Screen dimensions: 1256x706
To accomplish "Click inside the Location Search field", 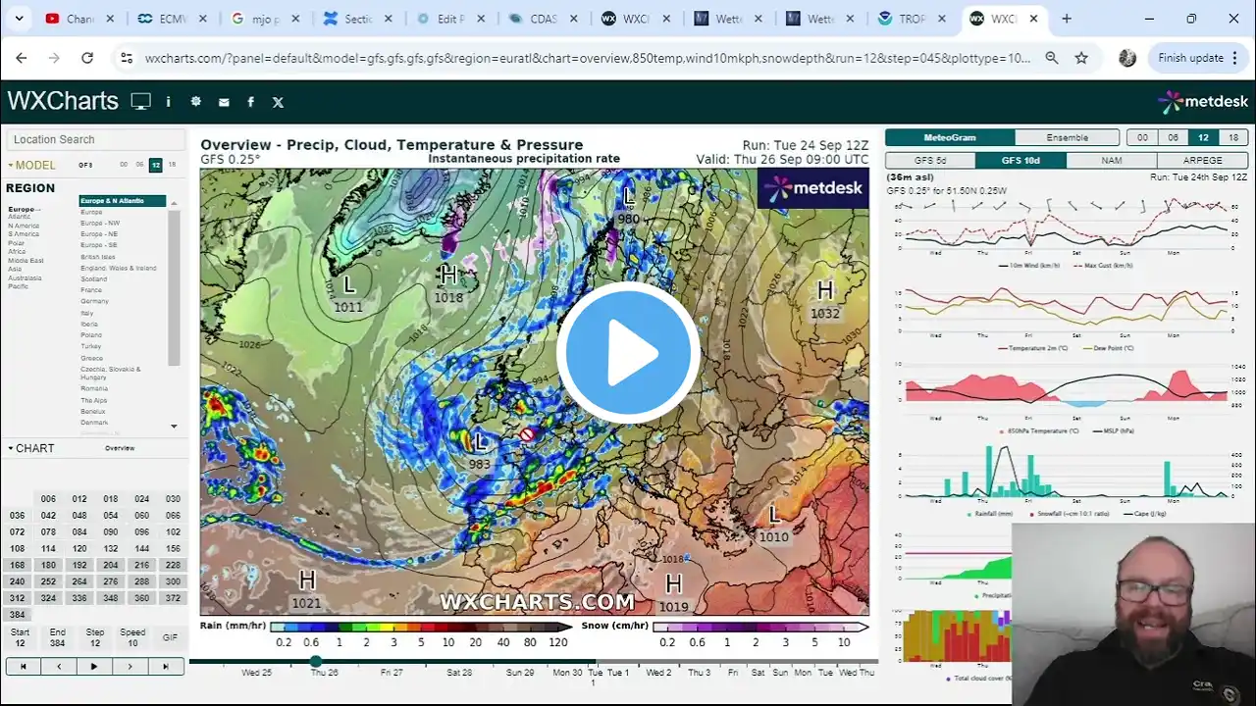I will click(x=95, y=139).
